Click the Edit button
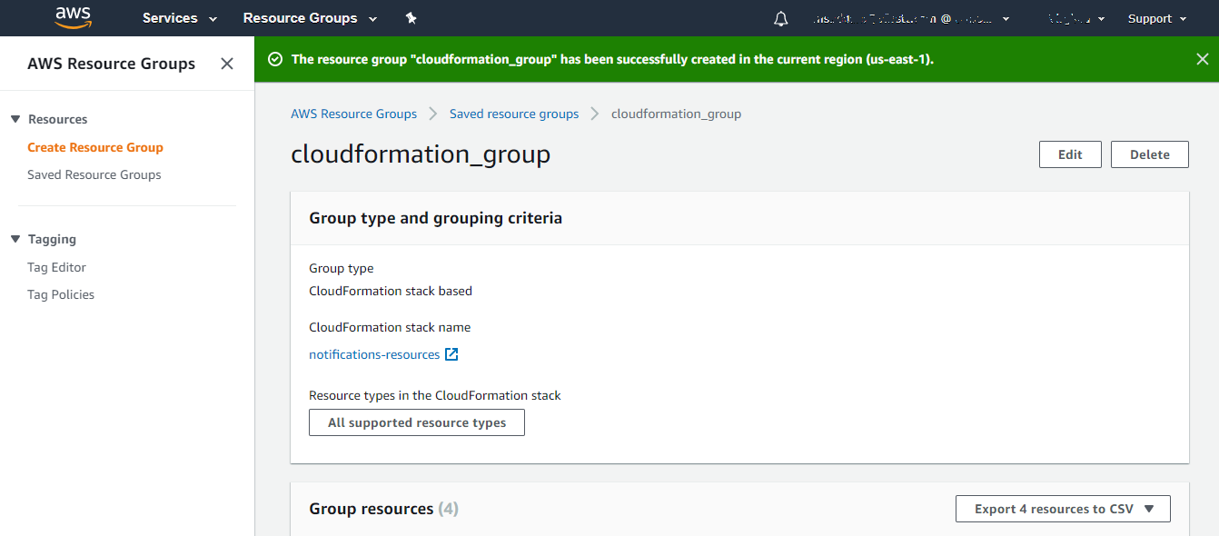The width and height of the screenshot is (1219, 536). coord(1070,154)
